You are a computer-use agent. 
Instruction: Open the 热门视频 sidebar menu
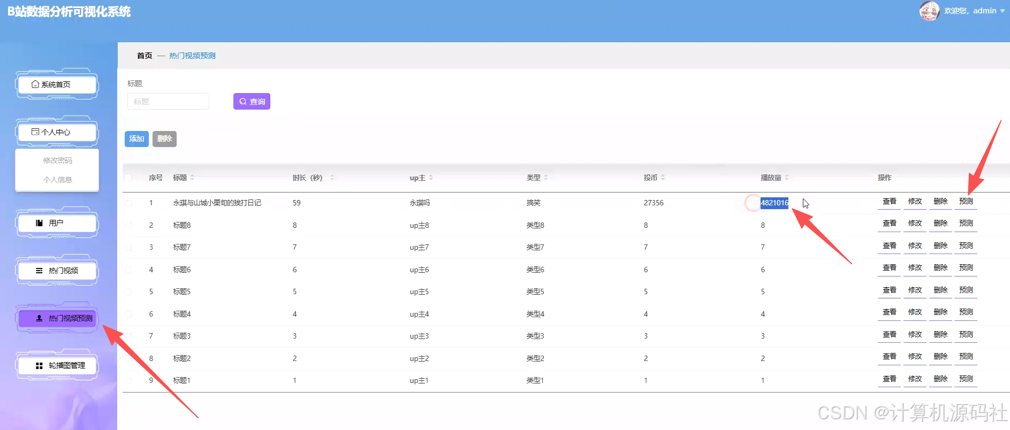(57, 271)
